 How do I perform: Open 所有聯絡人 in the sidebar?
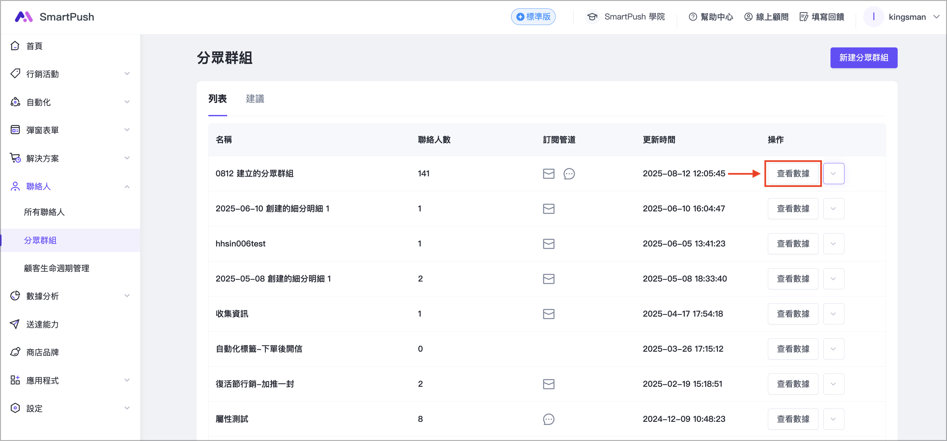[44, 212]
